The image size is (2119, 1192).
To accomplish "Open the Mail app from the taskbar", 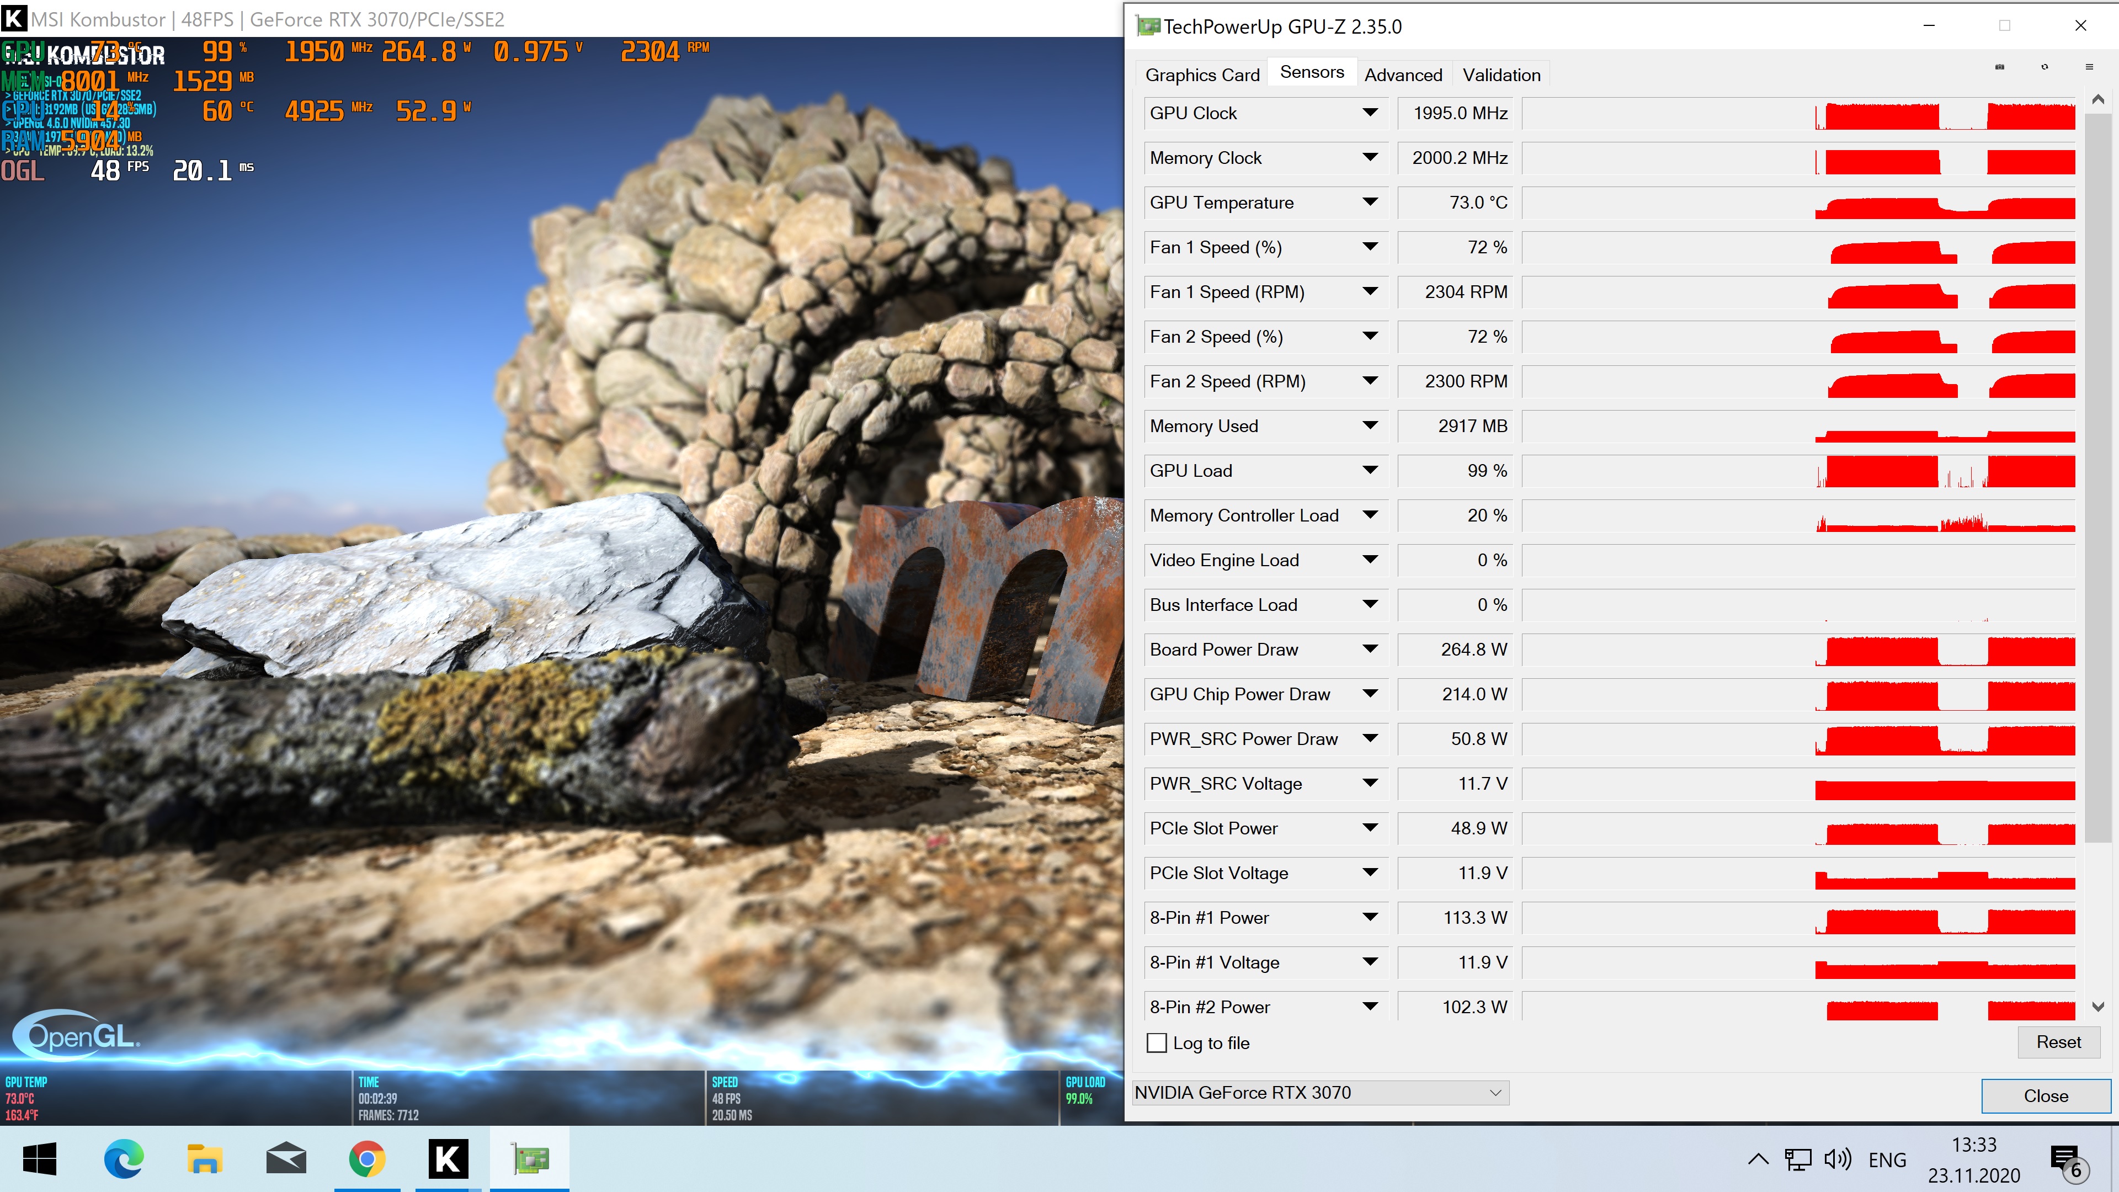I will [x=285, y=1159].
